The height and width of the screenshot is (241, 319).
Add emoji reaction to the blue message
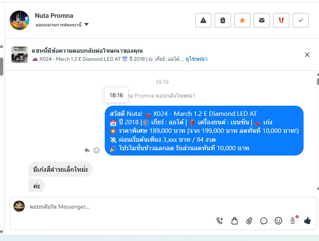tap(97, 150)
